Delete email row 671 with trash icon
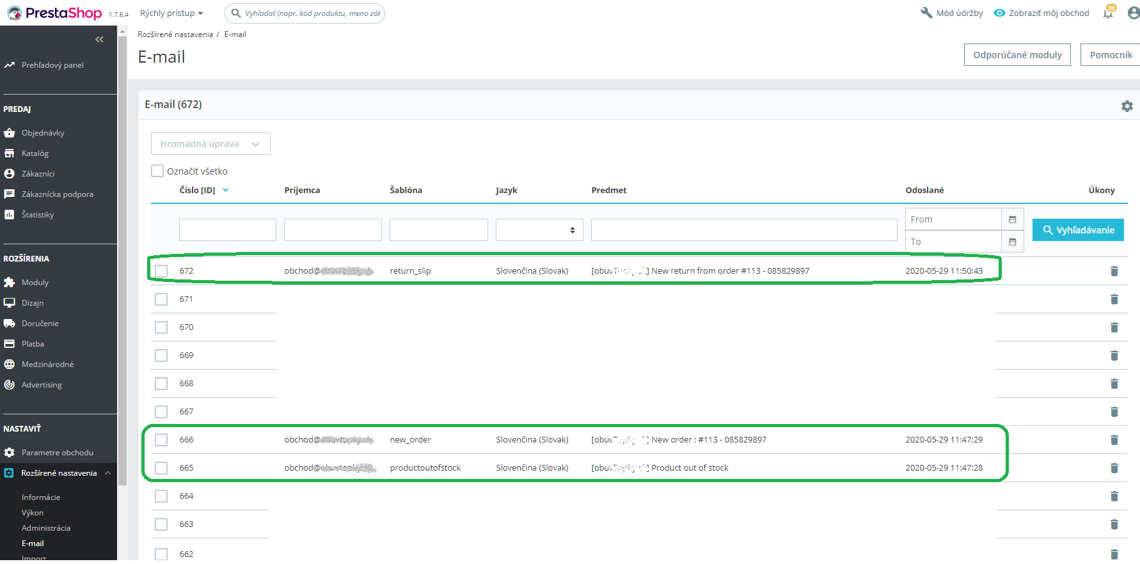This screenshot has width=1140, height=564. click(1114, 299)
